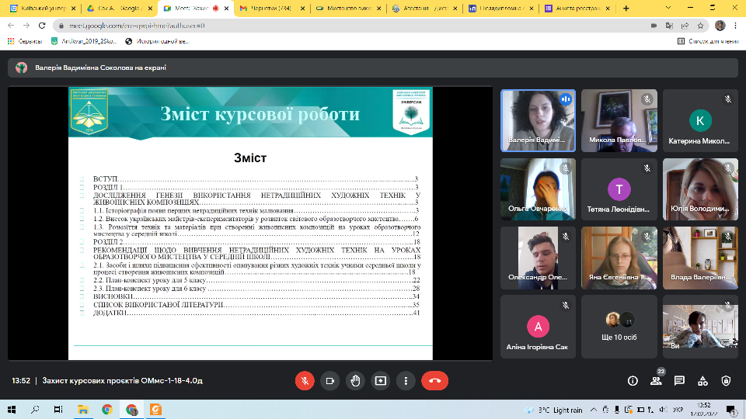Open the Antikvar_2019 bookmark

89,40
